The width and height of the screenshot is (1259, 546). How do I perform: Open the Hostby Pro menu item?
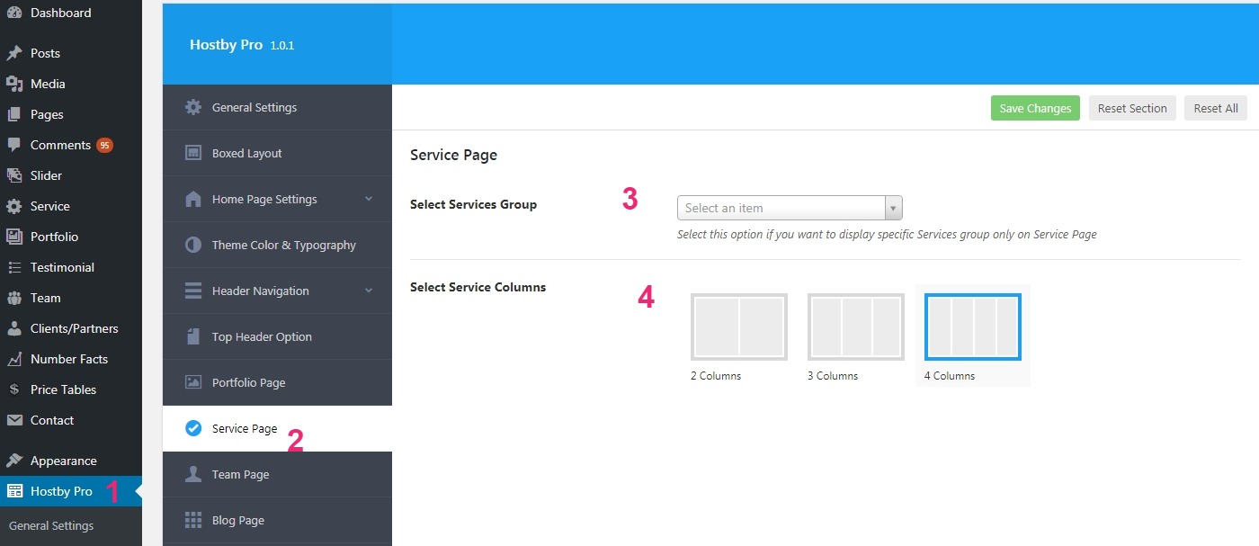coord(71,491)
